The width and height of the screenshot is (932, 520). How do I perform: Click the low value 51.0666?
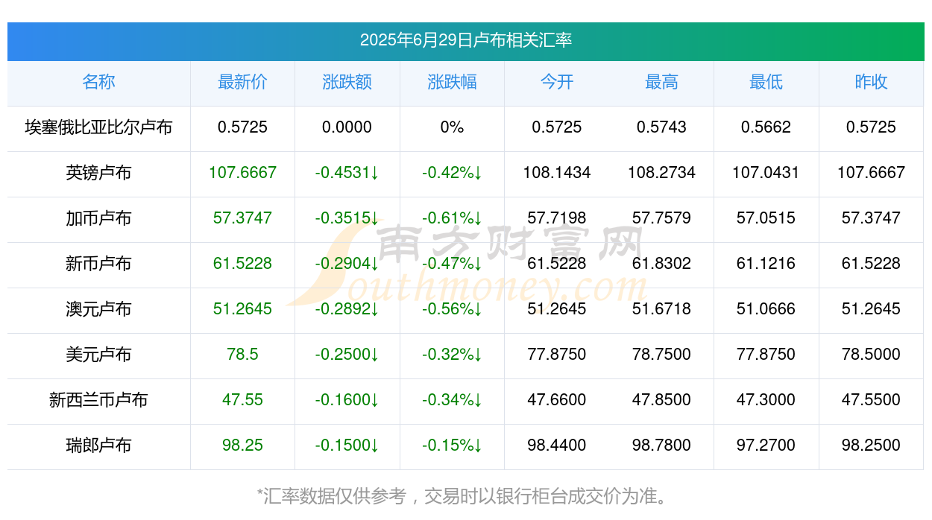point(766,309)
